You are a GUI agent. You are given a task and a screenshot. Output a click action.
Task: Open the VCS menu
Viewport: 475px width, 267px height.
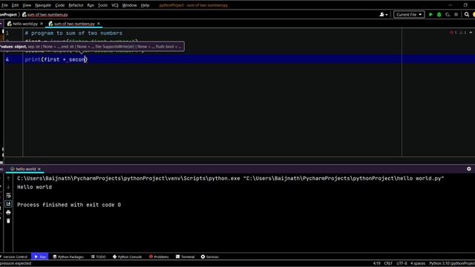pyautogui.click(x=115, y=5)
